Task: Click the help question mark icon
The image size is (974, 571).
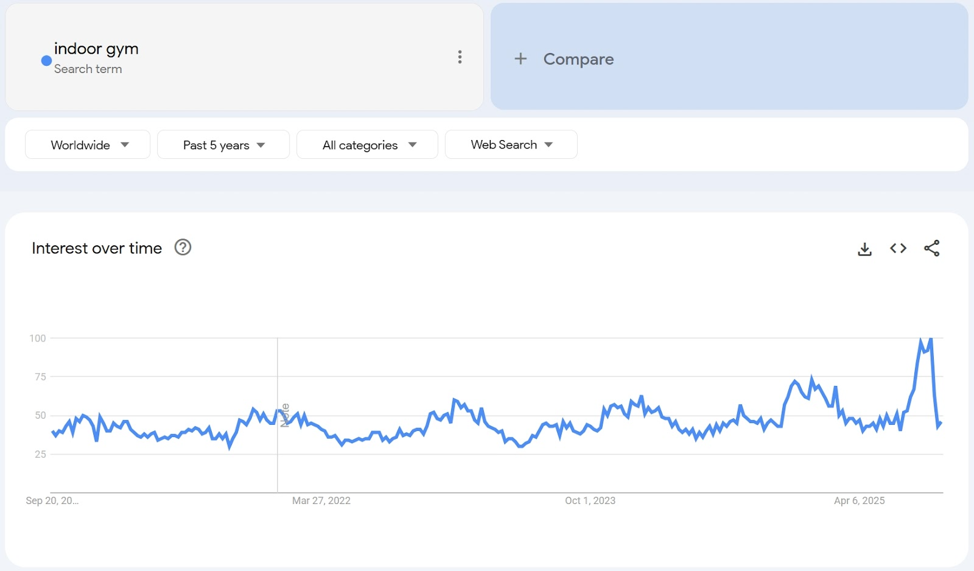Action: tap(183, 247)
